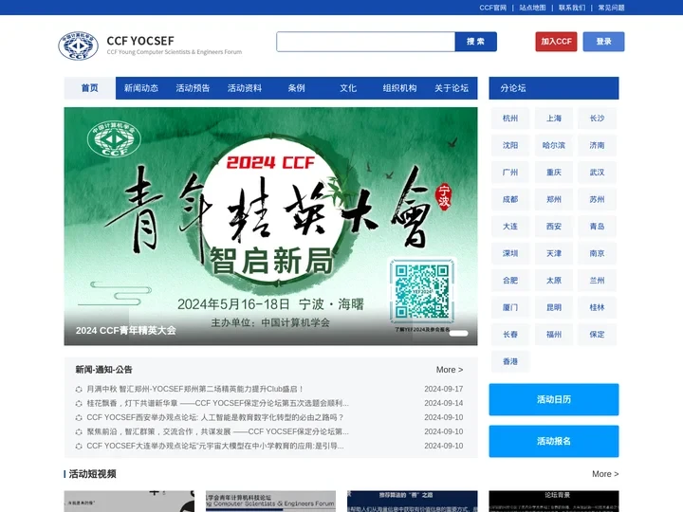Click the banner carousel indicator pill
Screen dimensions: 683x512
pyautogui.click(x=459, y=334)
